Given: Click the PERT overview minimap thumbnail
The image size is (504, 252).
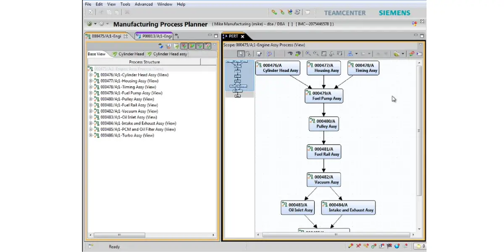Looking at the screenshot, I should coord(240,79).
